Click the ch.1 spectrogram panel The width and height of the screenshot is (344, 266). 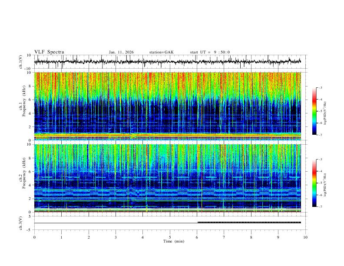(167, 106)
